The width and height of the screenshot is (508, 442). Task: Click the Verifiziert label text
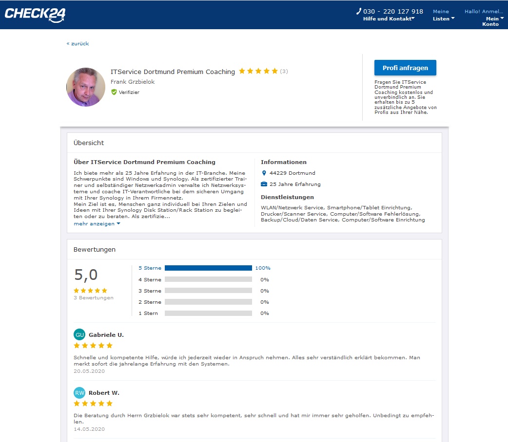pos(129,92)
